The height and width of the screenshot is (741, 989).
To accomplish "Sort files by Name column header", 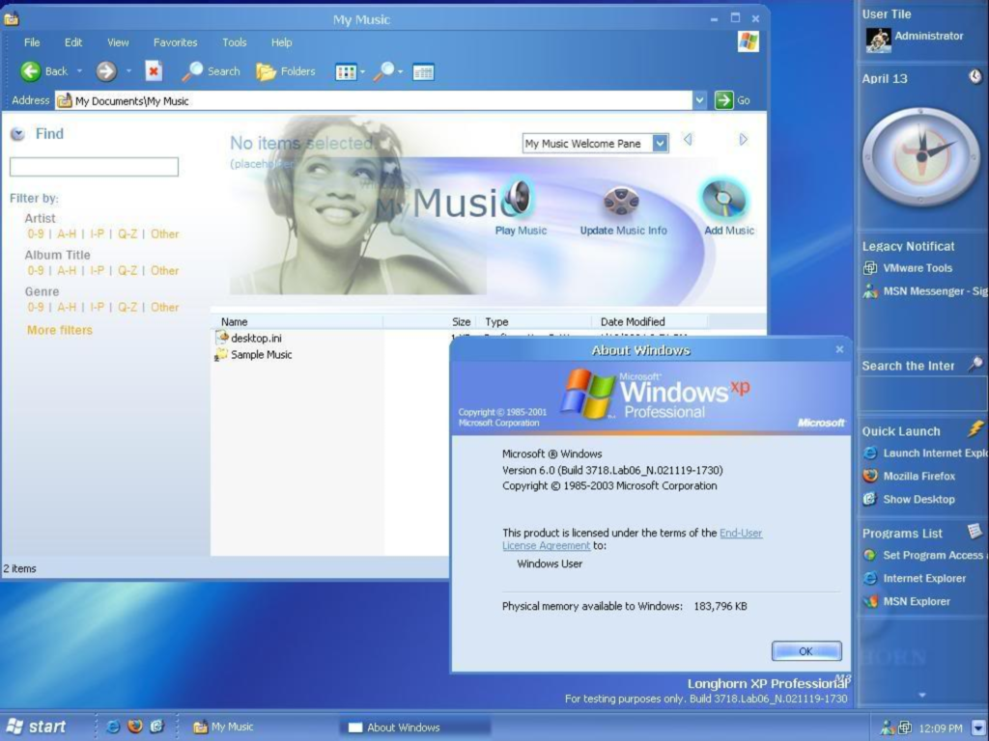I will (297, 321).
